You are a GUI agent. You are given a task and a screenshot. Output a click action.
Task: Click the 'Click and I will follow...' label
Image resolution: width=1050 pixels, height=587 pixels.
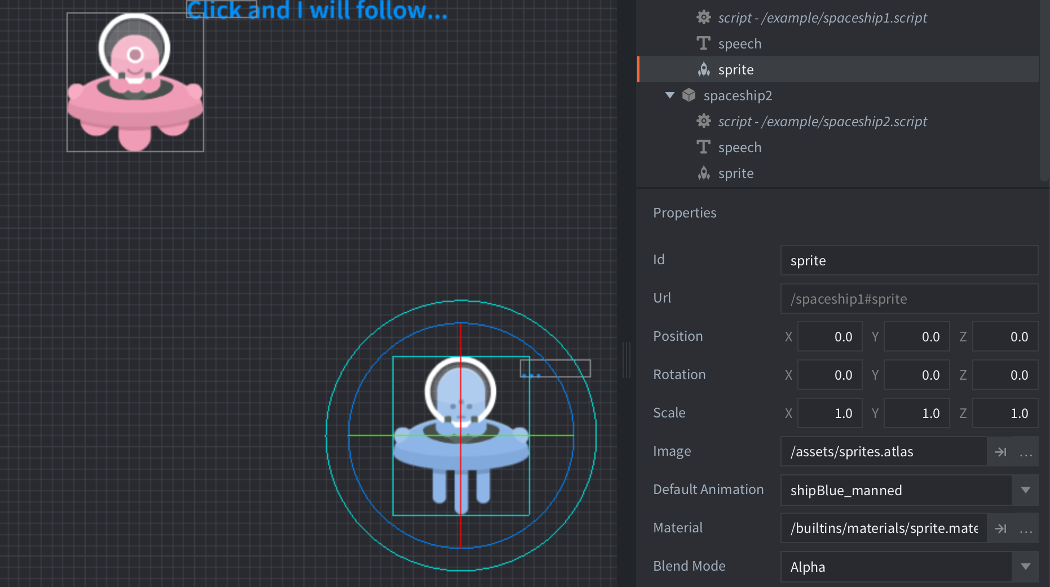click(x=317, y=10)
